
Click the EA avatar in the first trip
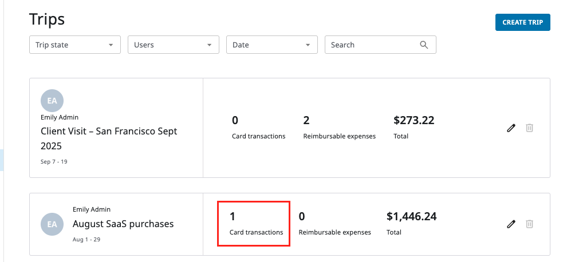click(52, 101)
